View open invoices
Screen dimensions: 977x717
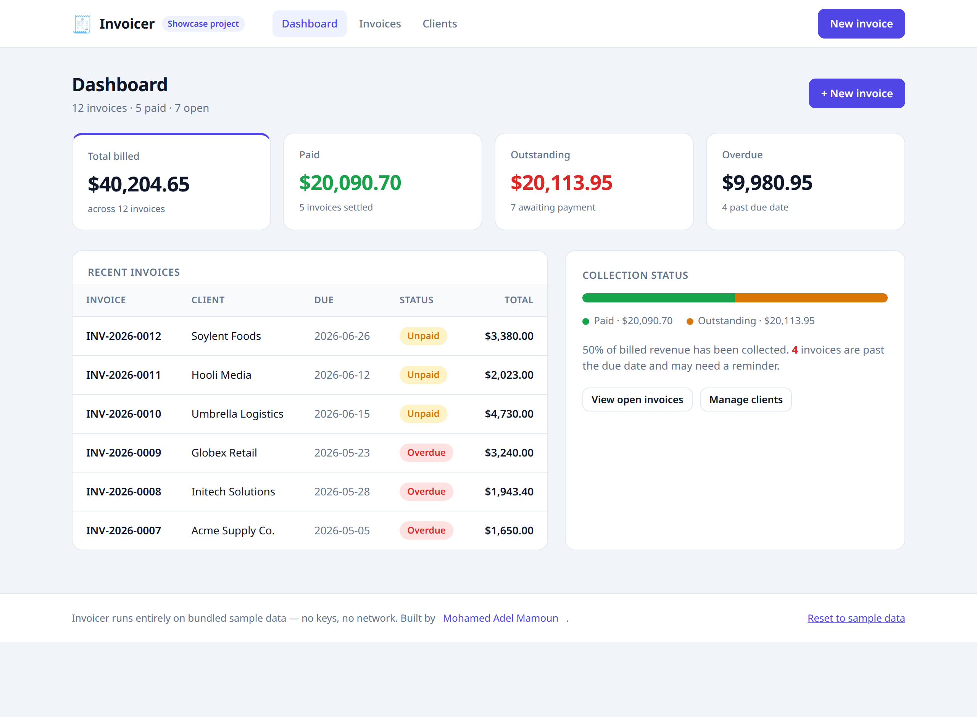point(637,399)
